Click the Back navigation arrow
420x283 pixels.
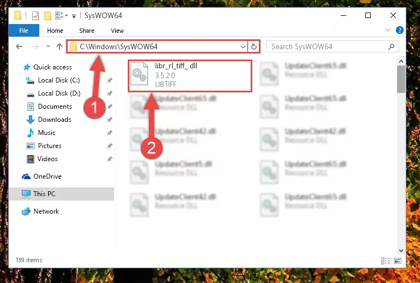19,46
